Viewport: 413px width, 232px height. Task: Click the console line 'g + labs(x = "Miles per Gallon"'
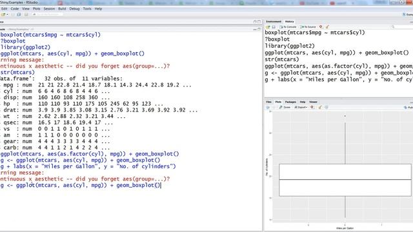[88, 166]
